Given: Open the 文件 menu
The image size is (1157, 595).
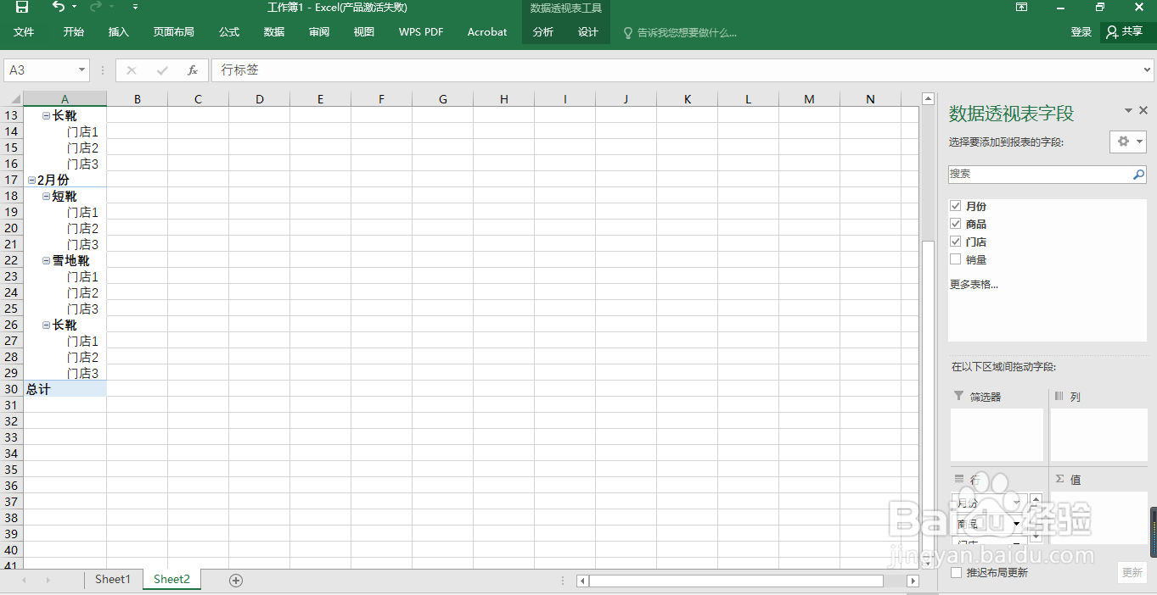Looking at the screenshot, I should [24, 32].
